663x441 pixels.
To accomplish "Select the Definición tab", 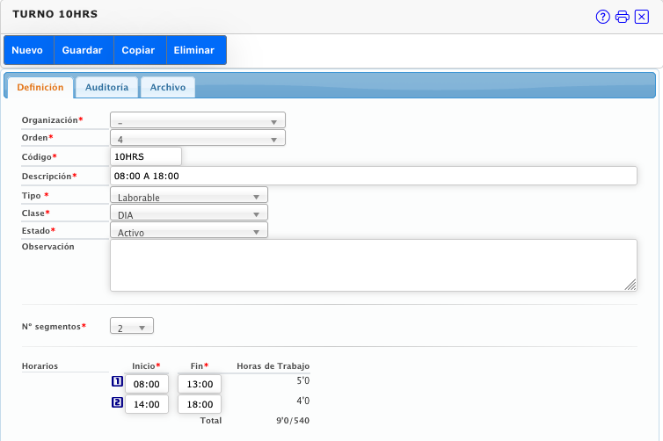I will (40, 87).
